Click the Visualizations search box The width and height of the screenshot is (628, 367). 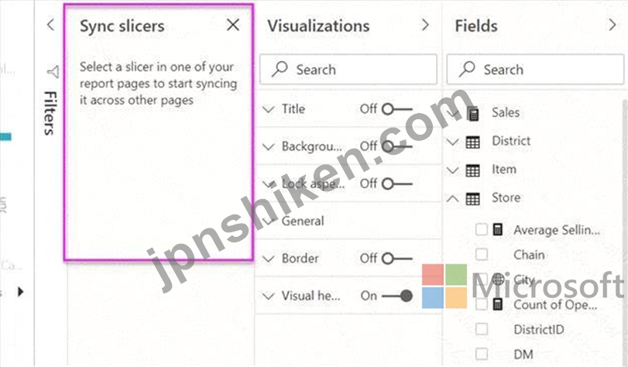coord(348,70)
